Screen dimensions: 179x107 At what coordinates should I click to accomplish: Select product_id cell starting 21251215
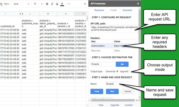[x=81, y=30]
